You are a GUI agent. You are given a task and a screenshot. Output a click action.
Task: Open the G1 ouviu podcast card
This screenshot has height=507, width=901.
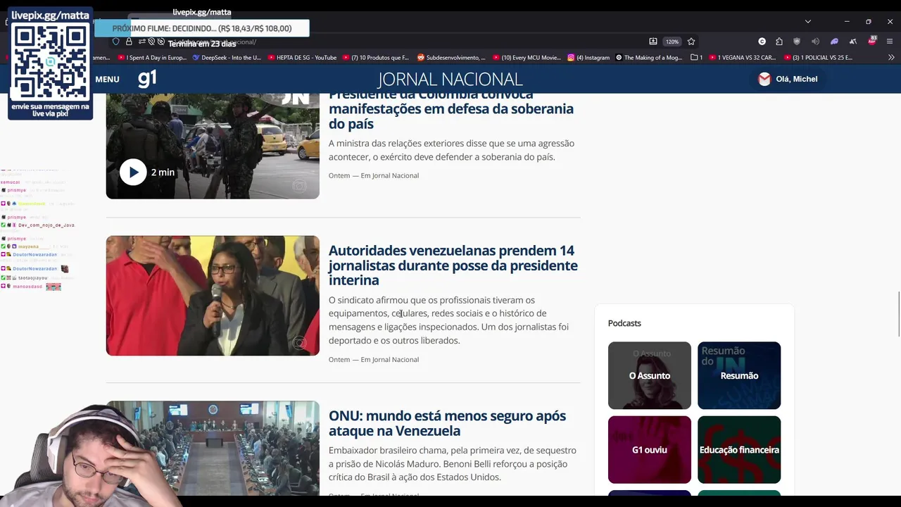pos(650,449)
